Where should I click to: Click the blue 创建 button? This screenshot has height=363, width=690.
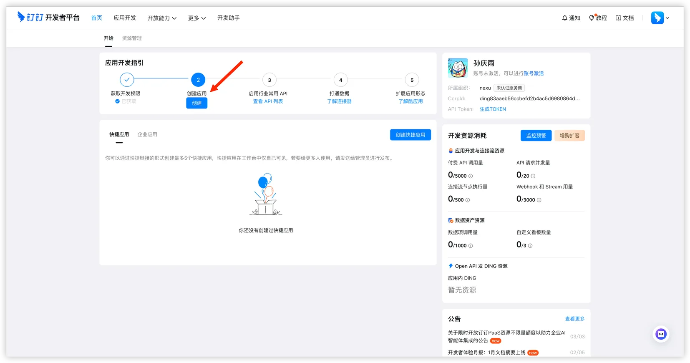197,103
